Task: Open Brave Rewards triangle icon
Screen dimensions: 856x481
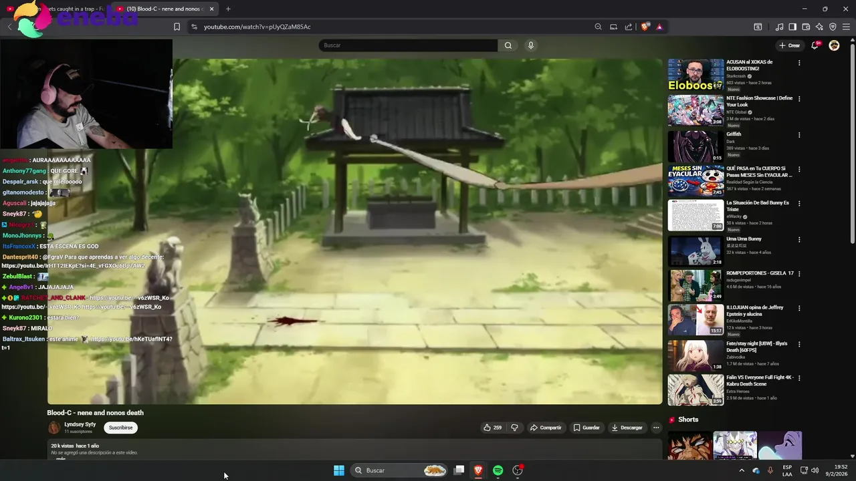Action: tap(659, 27)
